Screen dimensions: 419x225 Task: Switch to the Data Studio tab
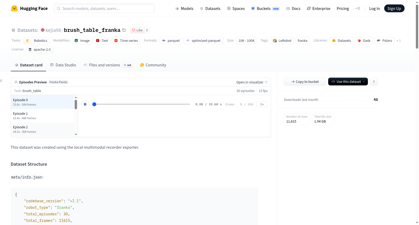point(63,65)
